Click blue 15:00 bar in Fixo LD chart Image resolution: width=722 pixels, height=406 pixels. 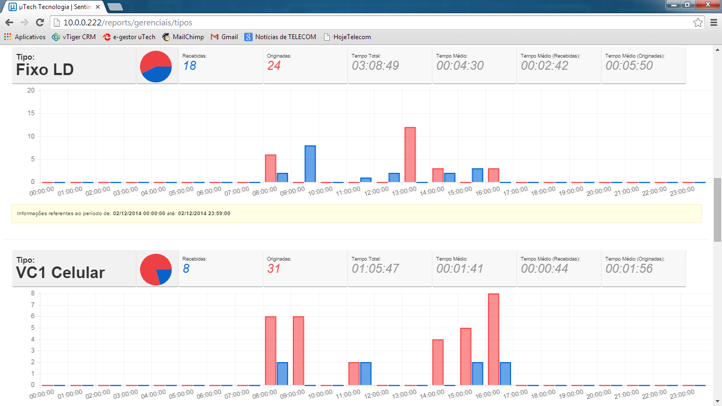(x=477, y=176)
